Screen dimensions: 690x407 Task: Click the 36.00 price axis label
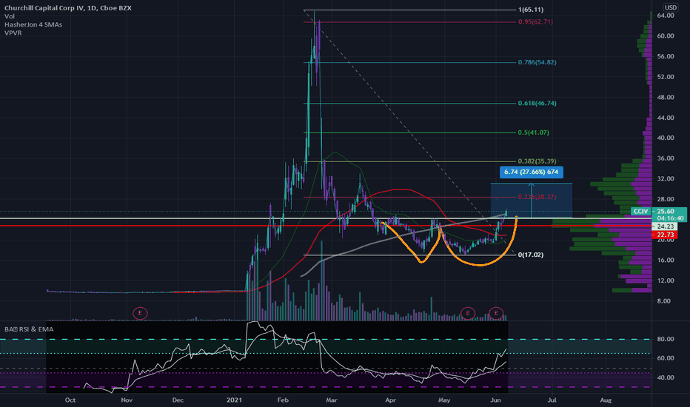666,158
